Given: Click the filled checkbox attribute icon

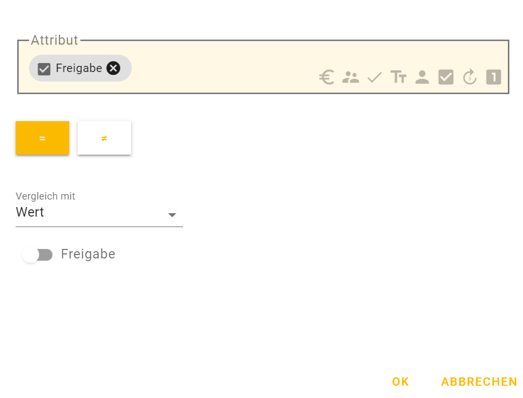Looking at the screenshot, I should [x=446, y=77].
